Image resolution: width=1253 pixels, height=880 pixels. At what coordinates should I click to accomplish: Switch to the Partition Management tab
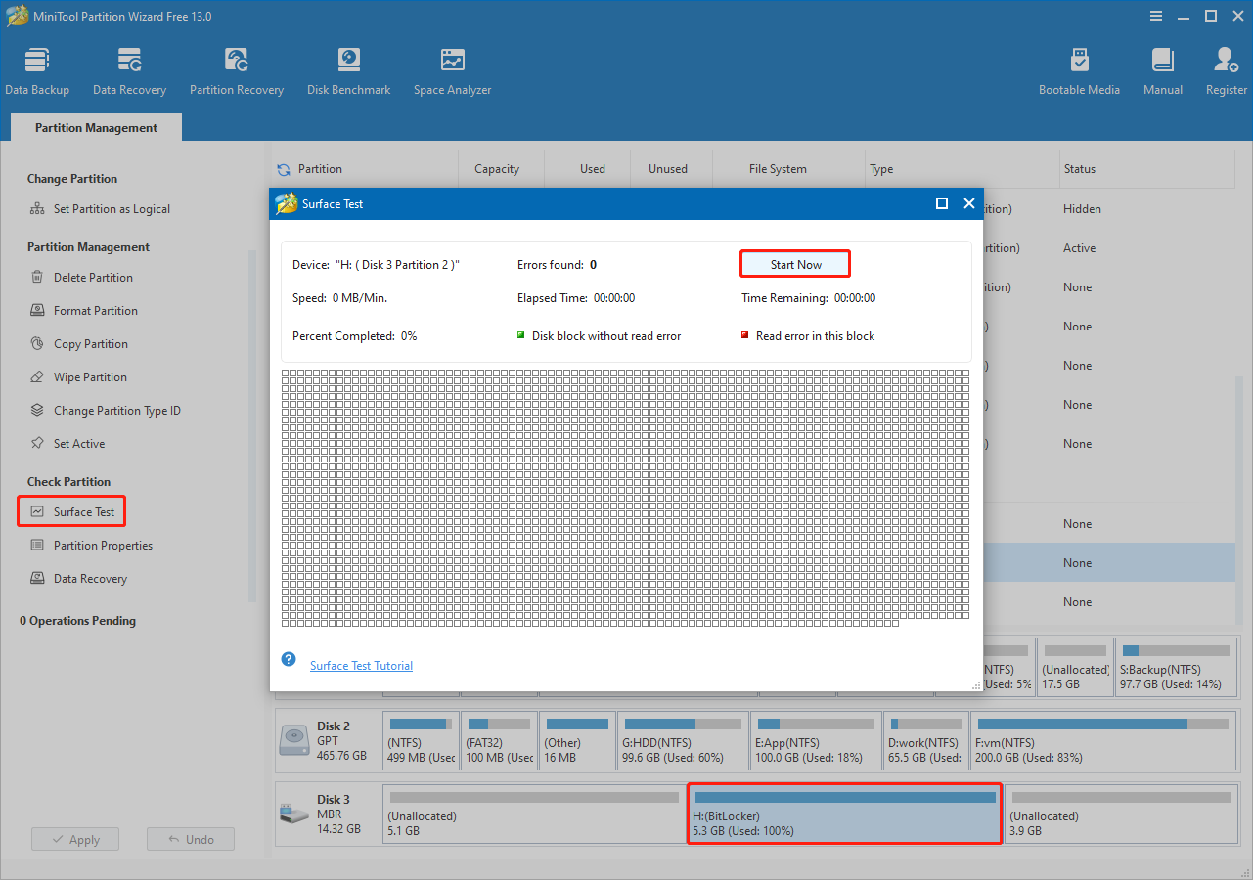(x=95, y=127)
